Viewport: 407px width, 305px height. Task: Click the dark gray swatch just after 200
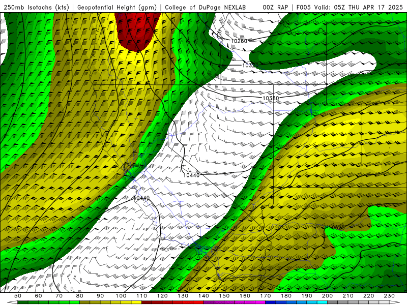tap(332, 302)
